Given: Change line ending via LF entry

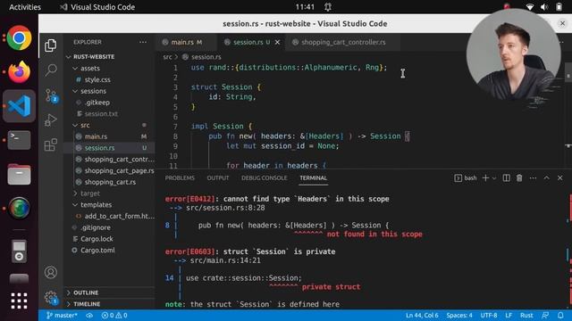Looking at the screenshot, I should (x=509, y=315).
